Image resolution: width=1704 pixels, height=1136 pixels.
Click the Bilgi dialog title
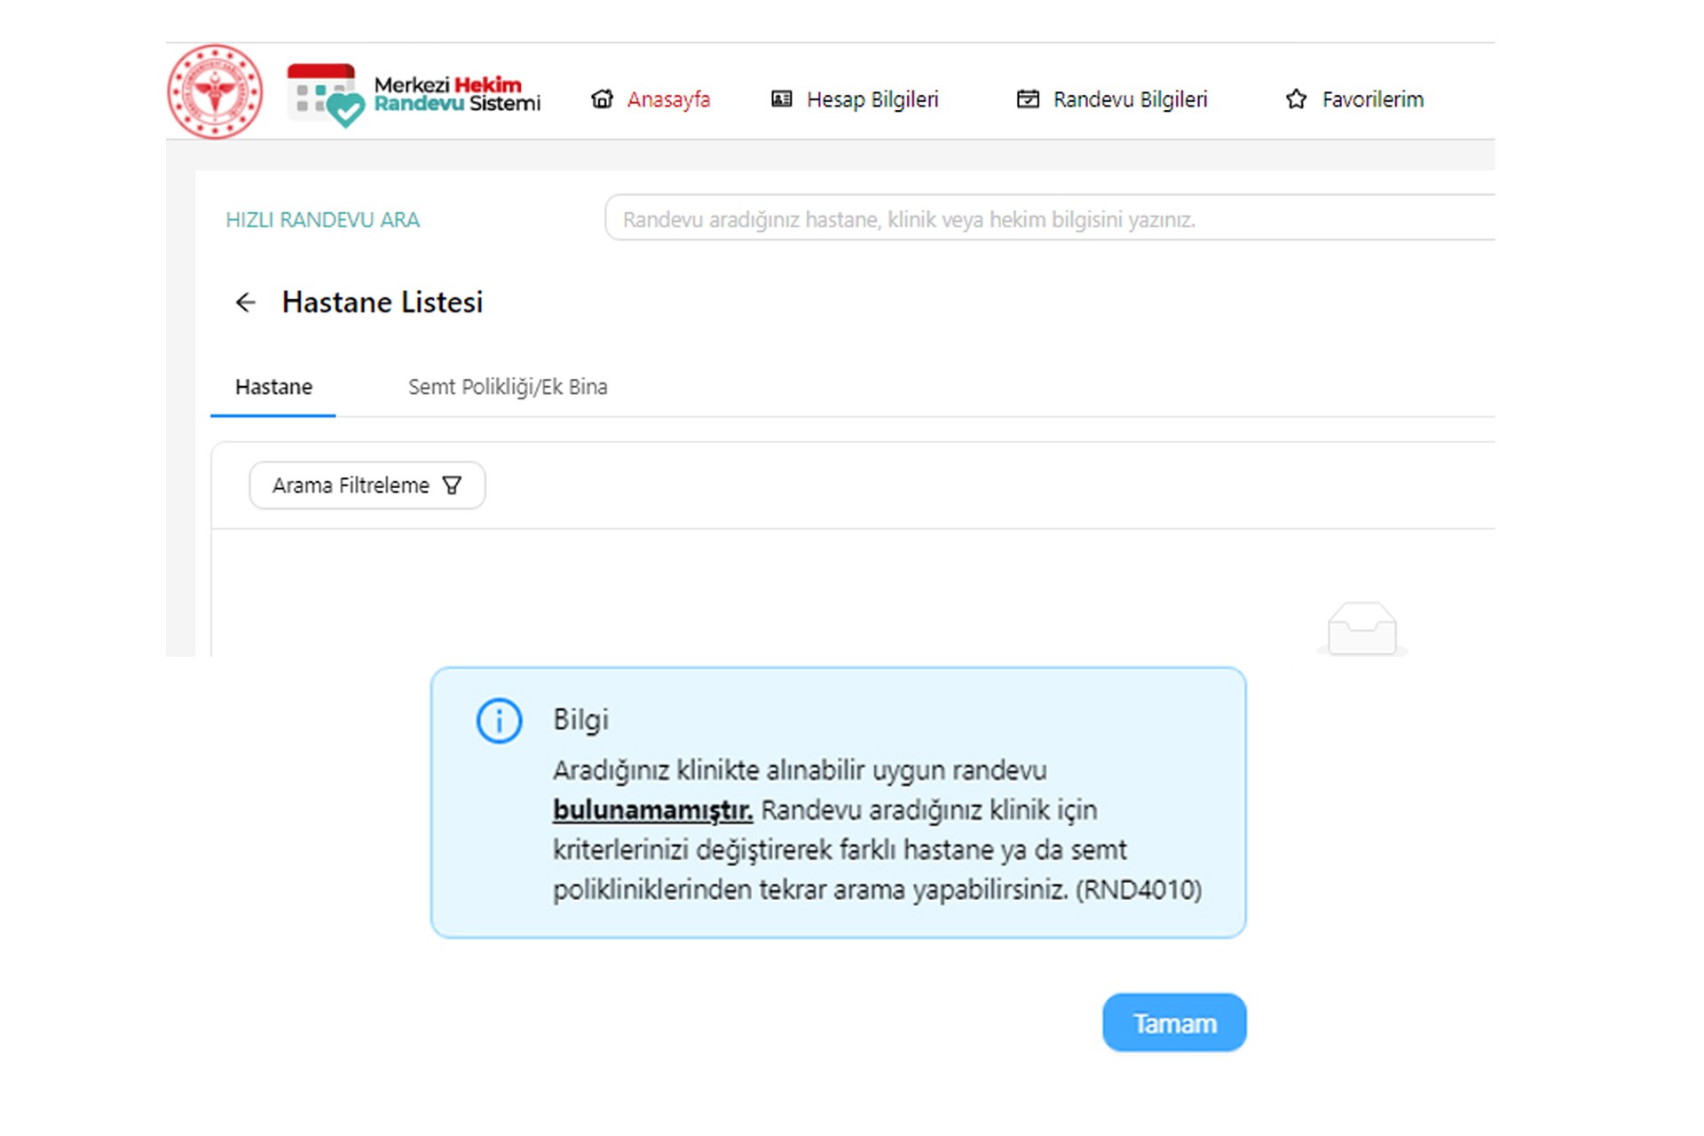coord(580,720)
